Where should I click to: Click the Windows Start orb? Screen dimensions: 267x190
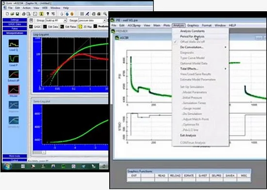8,166
